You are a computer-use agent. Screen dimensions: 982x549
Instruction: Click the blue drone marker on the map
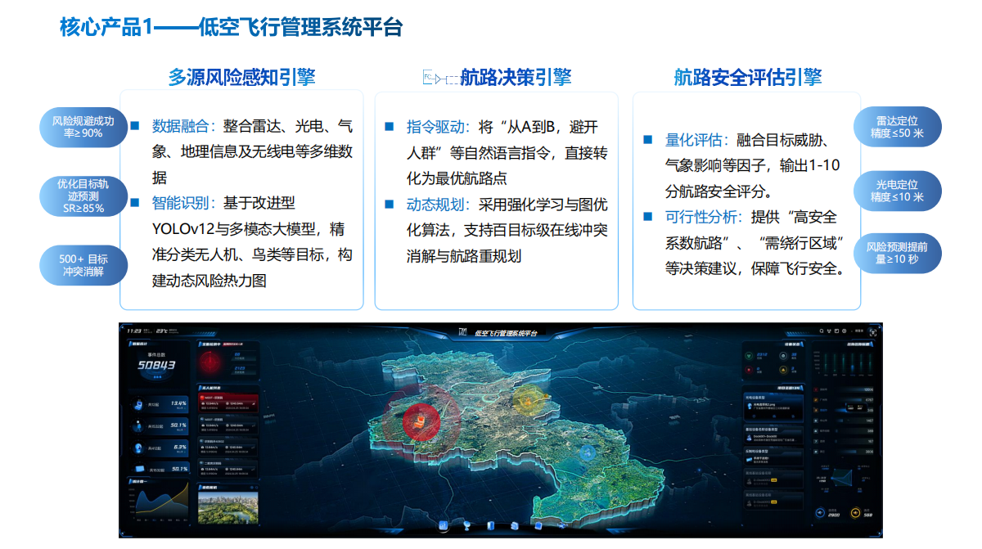587,452
